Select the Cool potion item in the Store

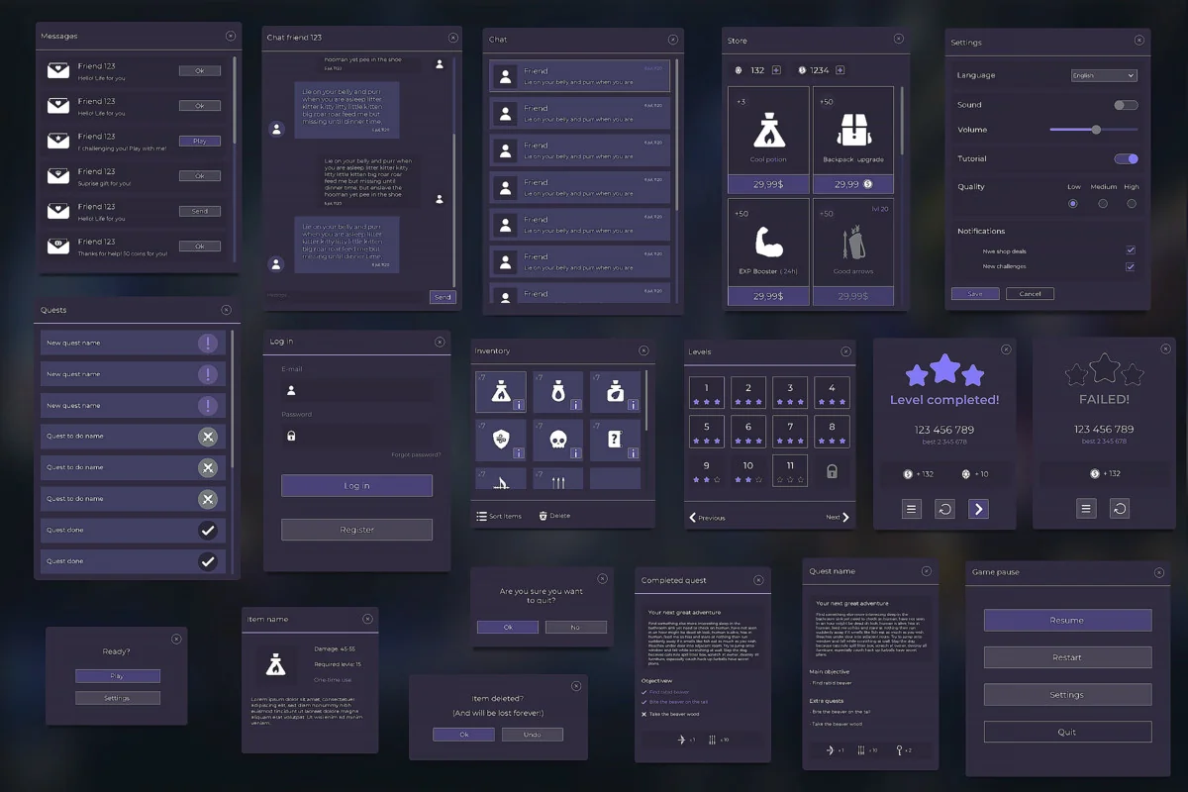767,129
